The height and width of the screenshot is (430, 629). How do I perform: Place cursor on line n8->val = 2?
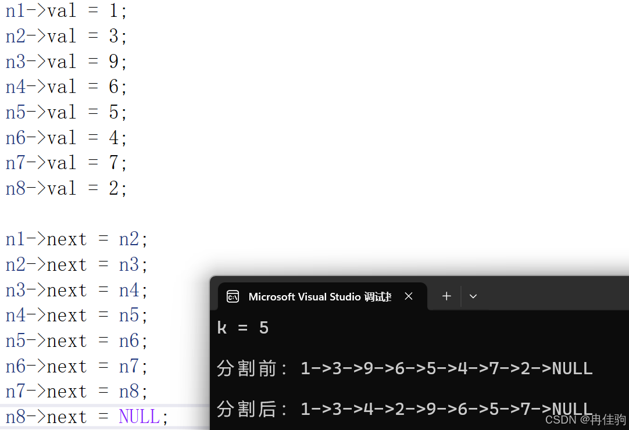[x=66, y=188]
